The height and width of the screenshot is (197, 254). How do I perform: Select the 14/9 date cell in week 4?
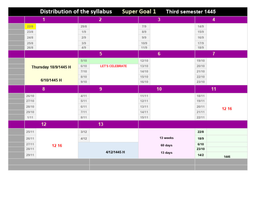tap(201, 26)
